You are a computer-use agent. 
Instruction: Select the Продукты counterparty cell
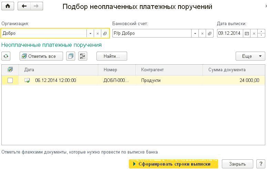[169, 80]
